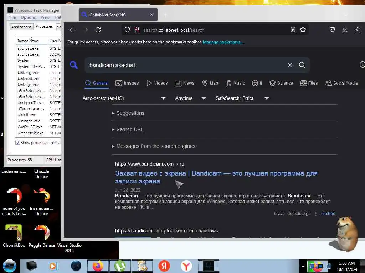Select the IT search category
The width and height of the screenshot is (365, 273).
point(257,83)
